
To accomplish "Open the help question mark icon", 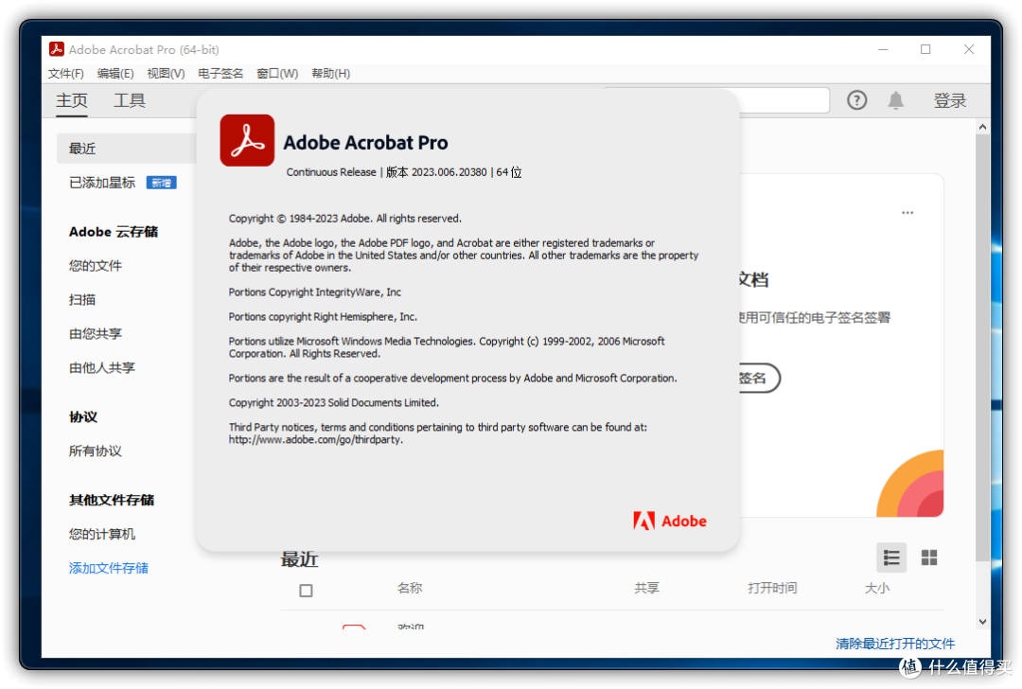I will (856, 100).
